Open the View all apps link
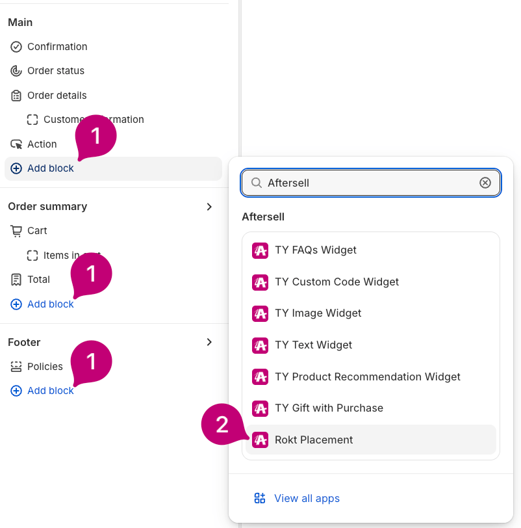 307,498
